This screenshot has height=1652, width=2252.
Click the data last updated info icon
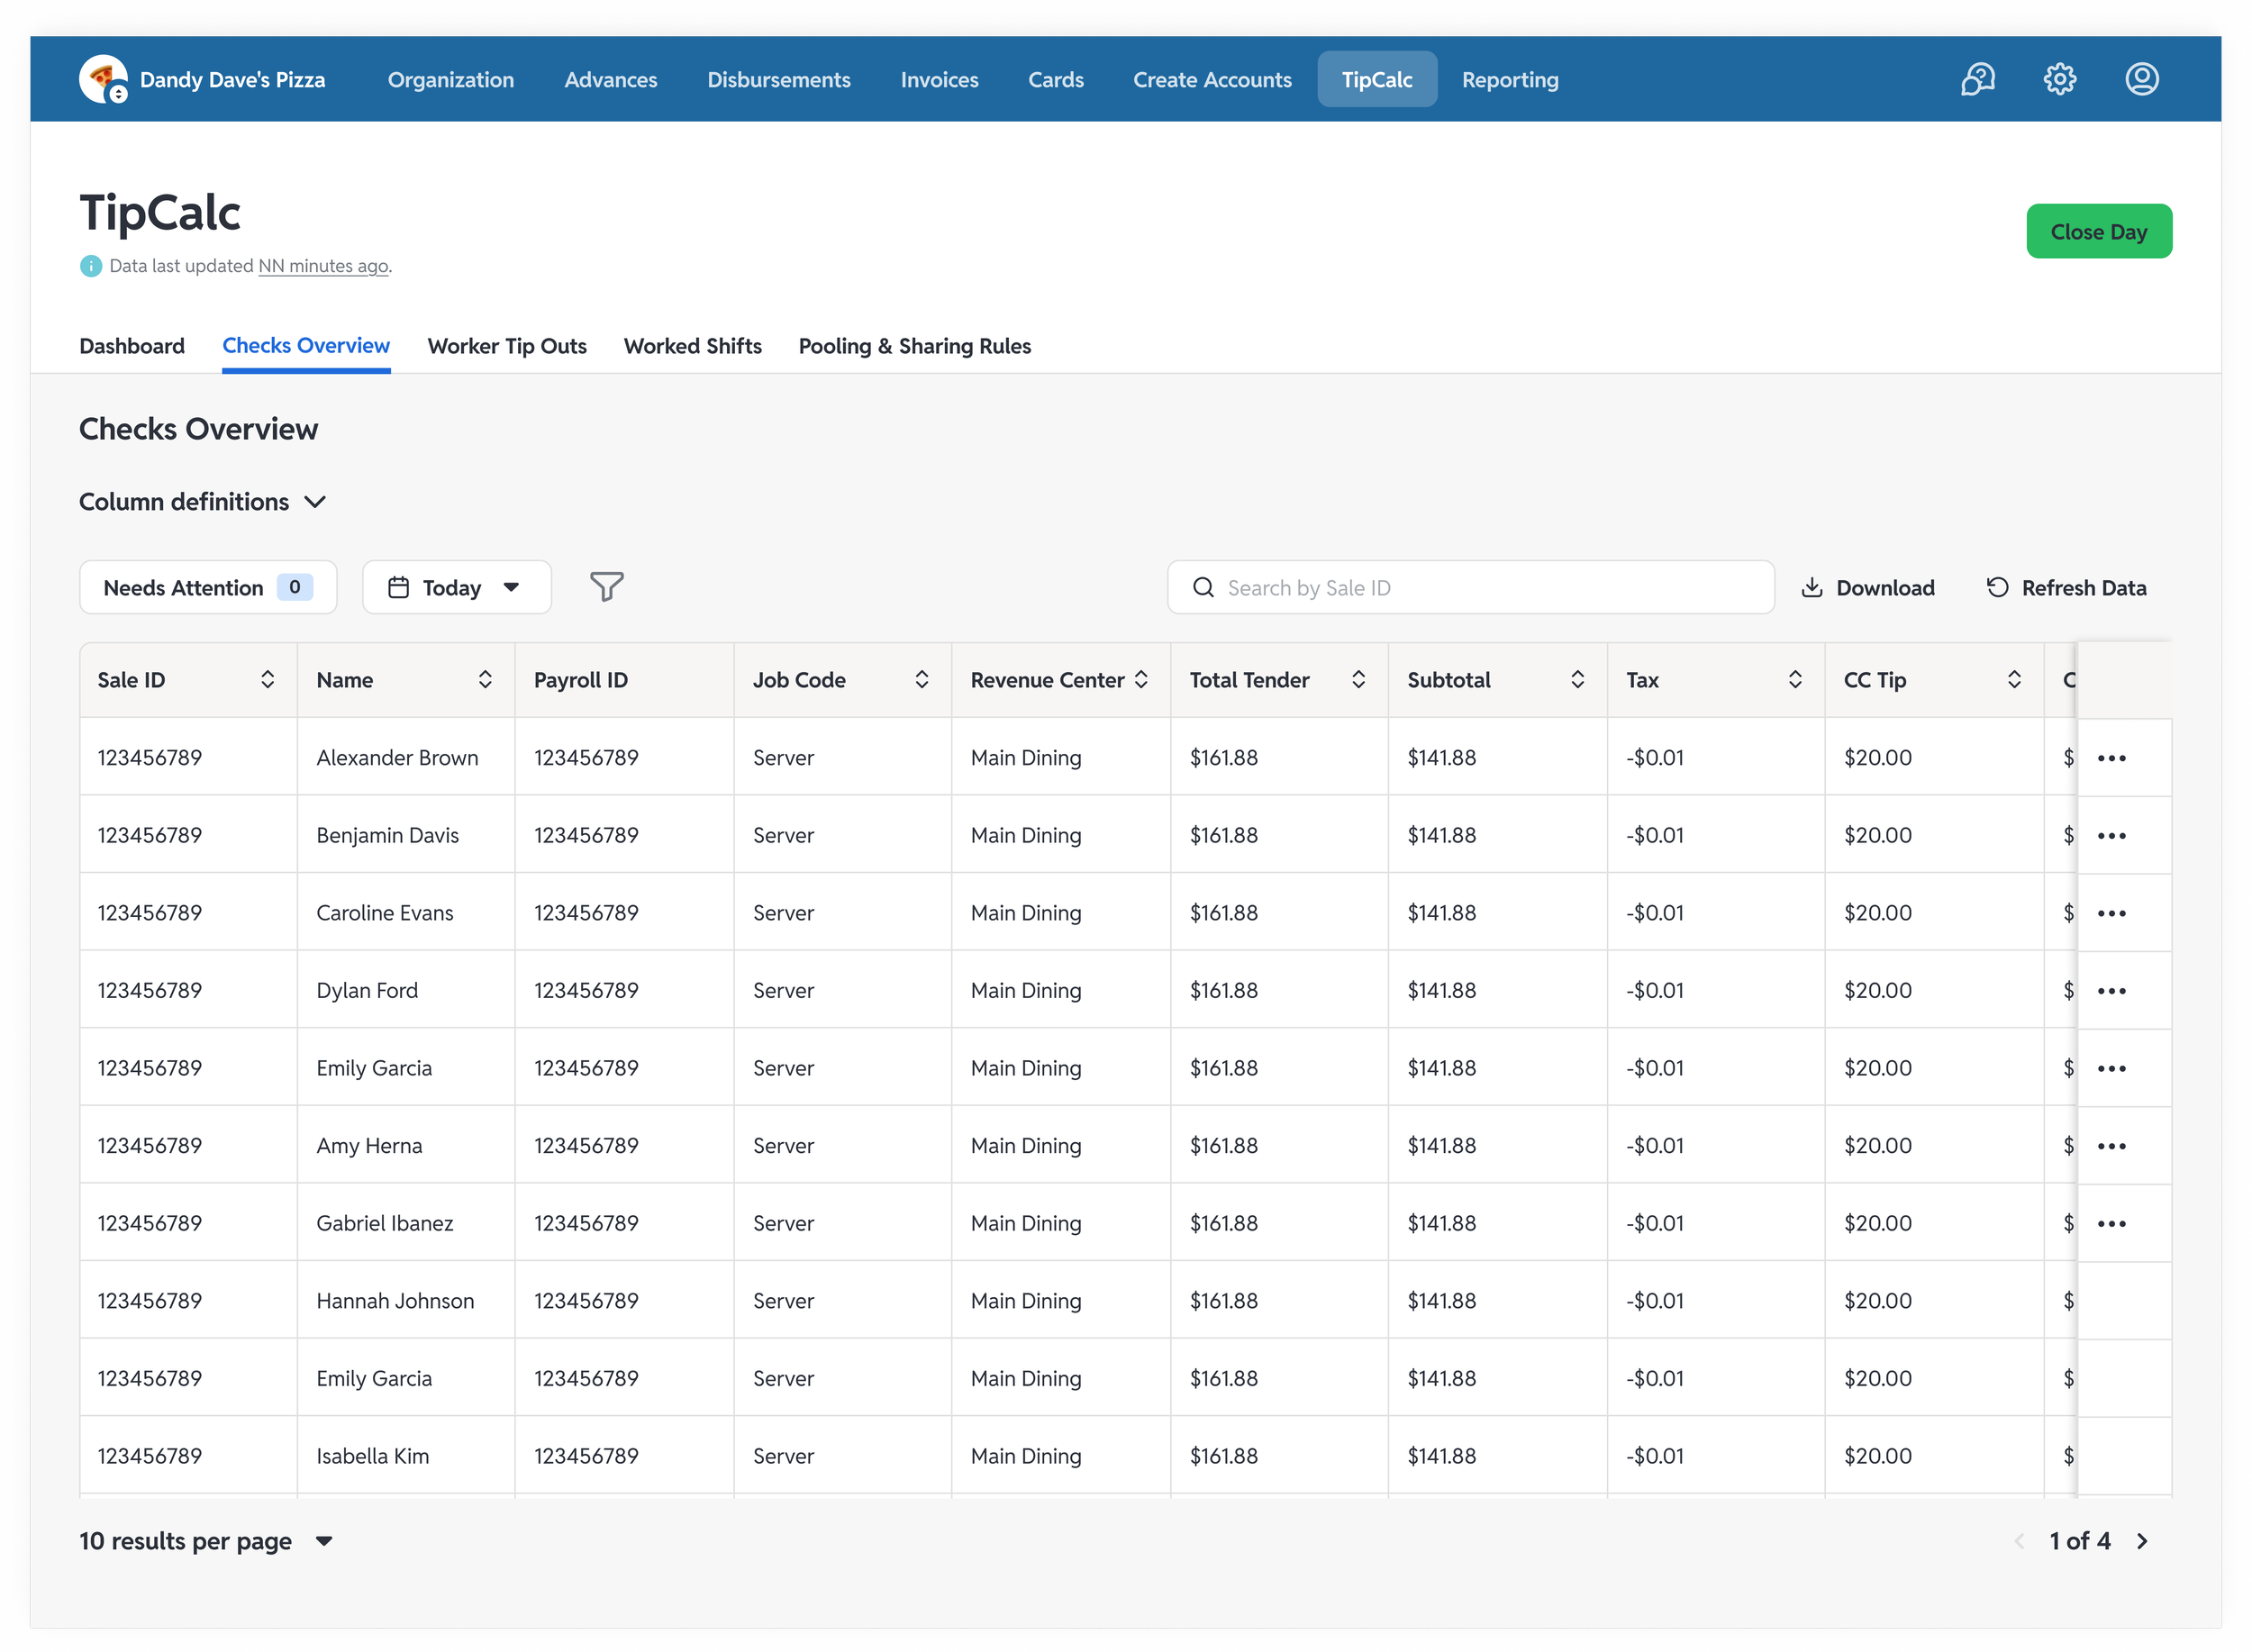tap(91, 266)
